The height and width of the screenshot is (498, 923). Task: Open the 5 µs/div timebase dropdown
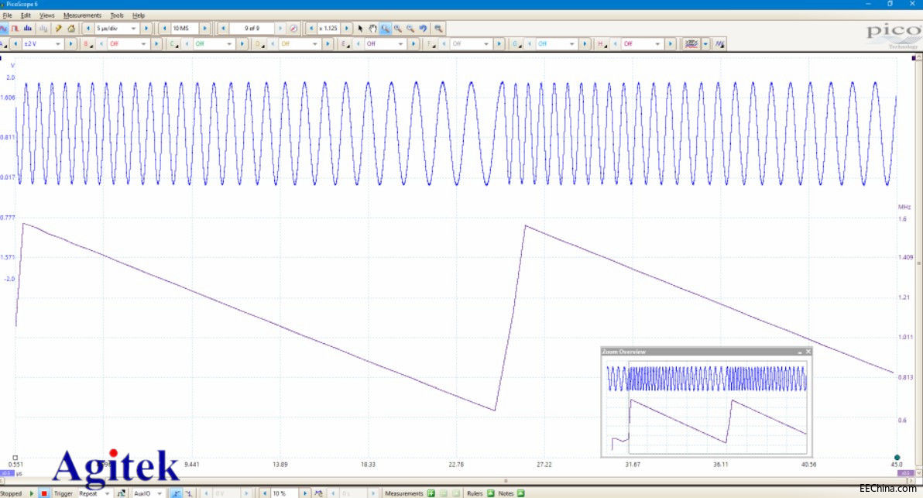116,28
